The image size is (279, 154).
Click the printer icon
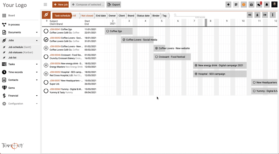click(x=251, y=5)
